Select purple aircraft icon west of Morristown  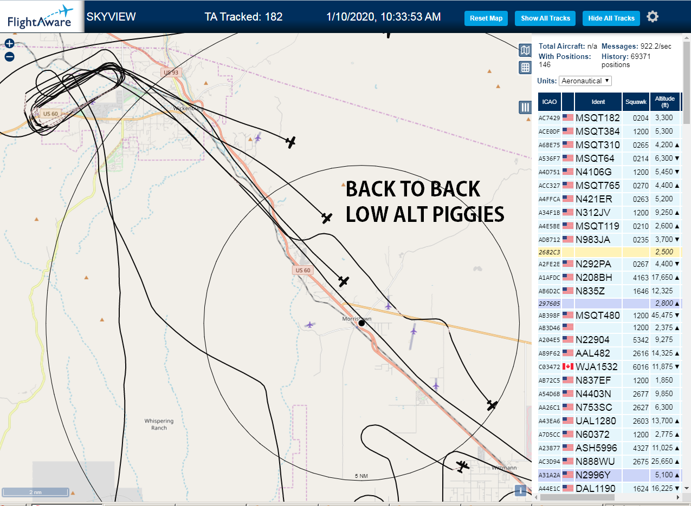pos(309,325)
